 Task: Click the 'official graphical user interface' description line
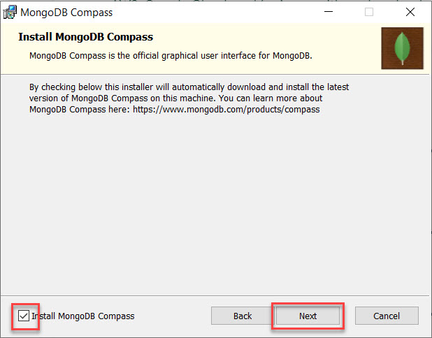pyautogui.click(x=171, y=56)
